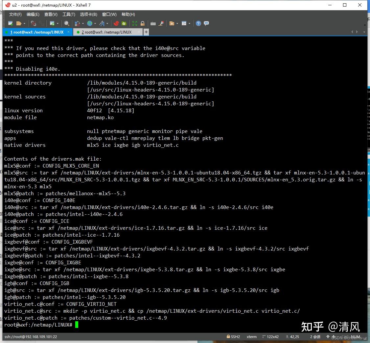The height and width of the screenshot is (343, 370).
Task: Open the tab list dropdown arrow
Action: point(364,32)
